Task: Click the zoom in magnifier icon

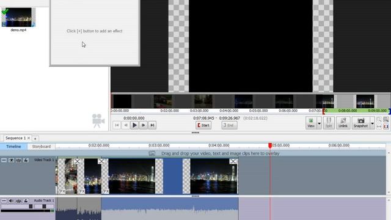Action: [386, 120]
